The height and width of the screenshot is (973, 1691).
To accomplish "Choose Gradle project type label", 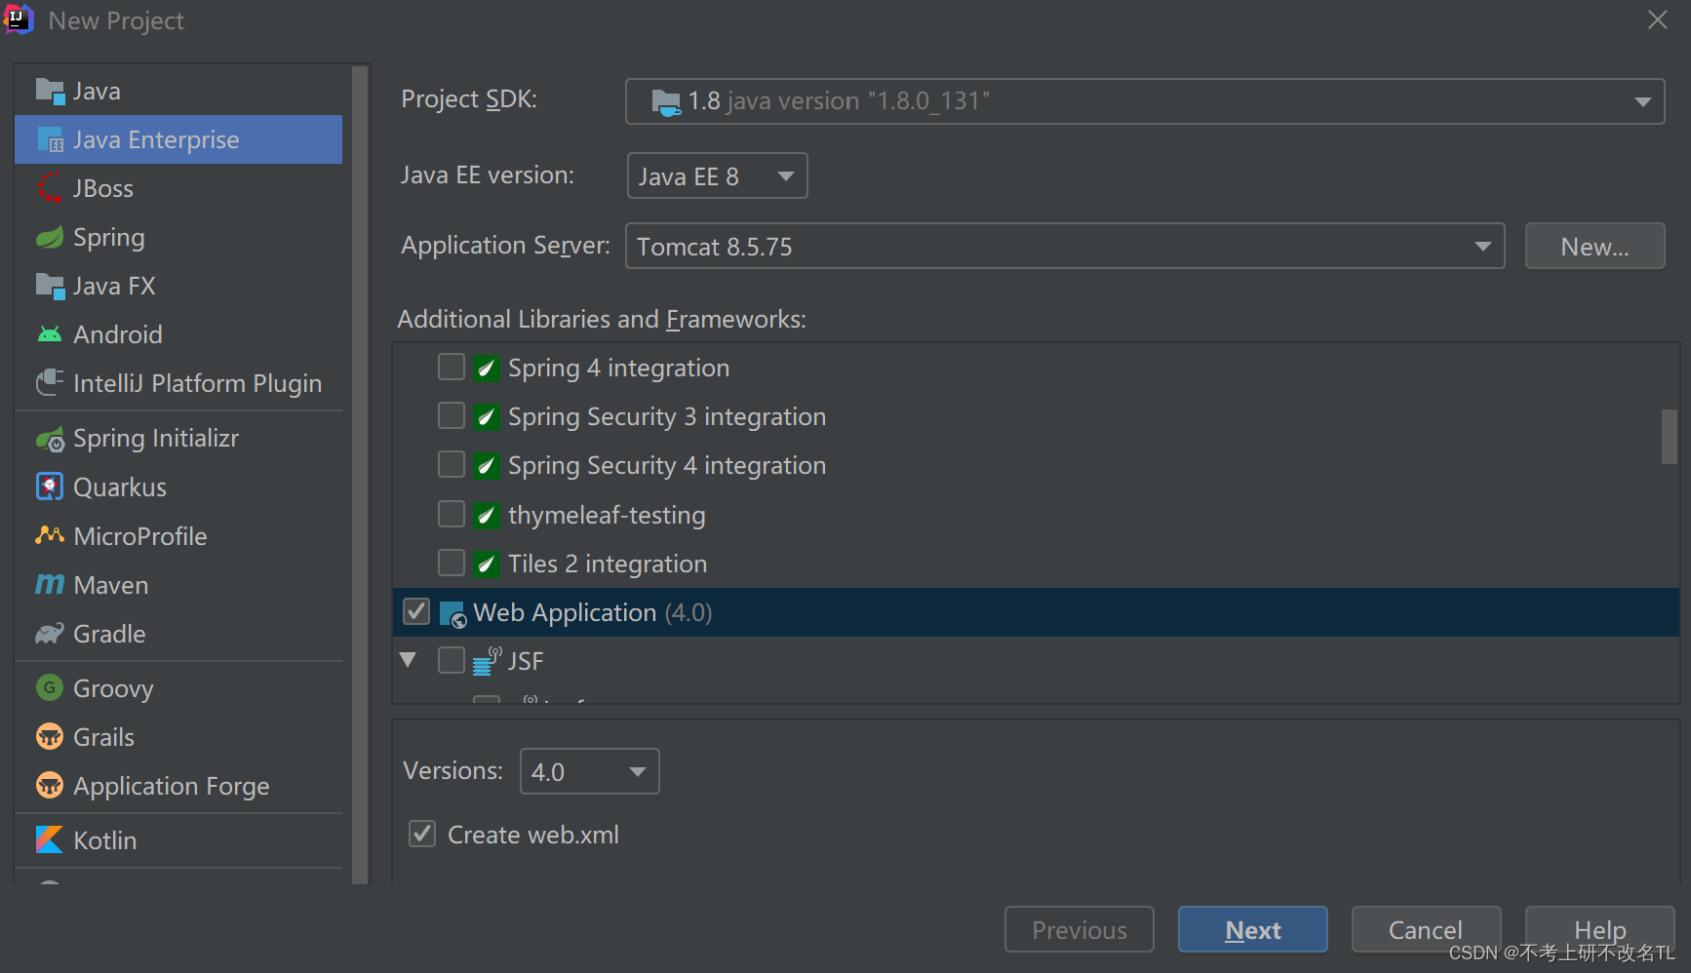I will tap(109, 634).
